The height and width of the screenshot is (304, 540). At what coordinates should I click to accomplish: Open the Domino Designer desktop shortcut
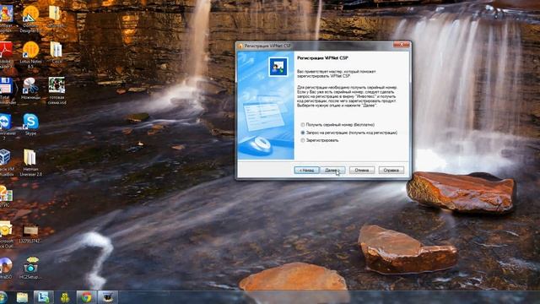click(x=30, y=18)
